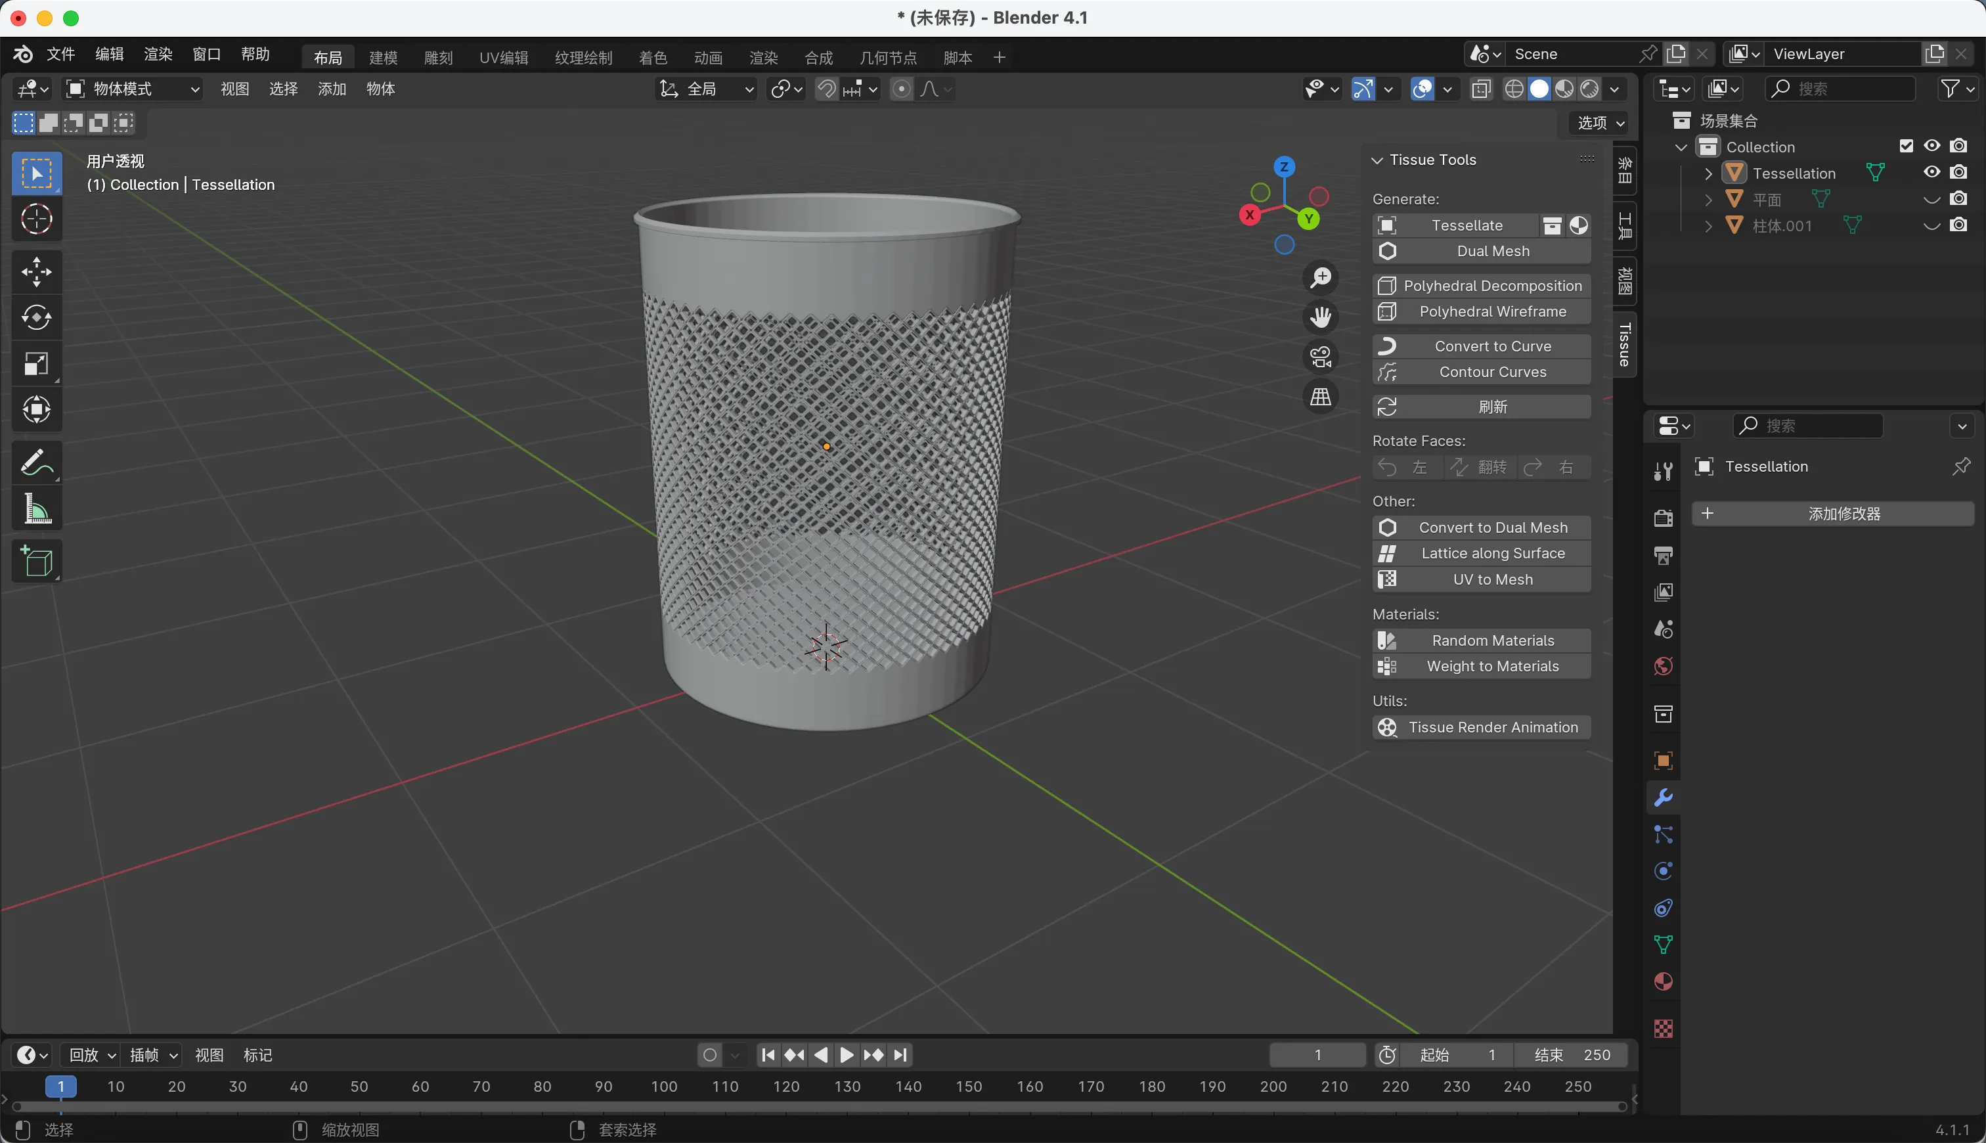Switch to the UV编辑 workspace tab
Image resolution: width=1986 pixels, height=1143 pixels.
pos(503,57)
